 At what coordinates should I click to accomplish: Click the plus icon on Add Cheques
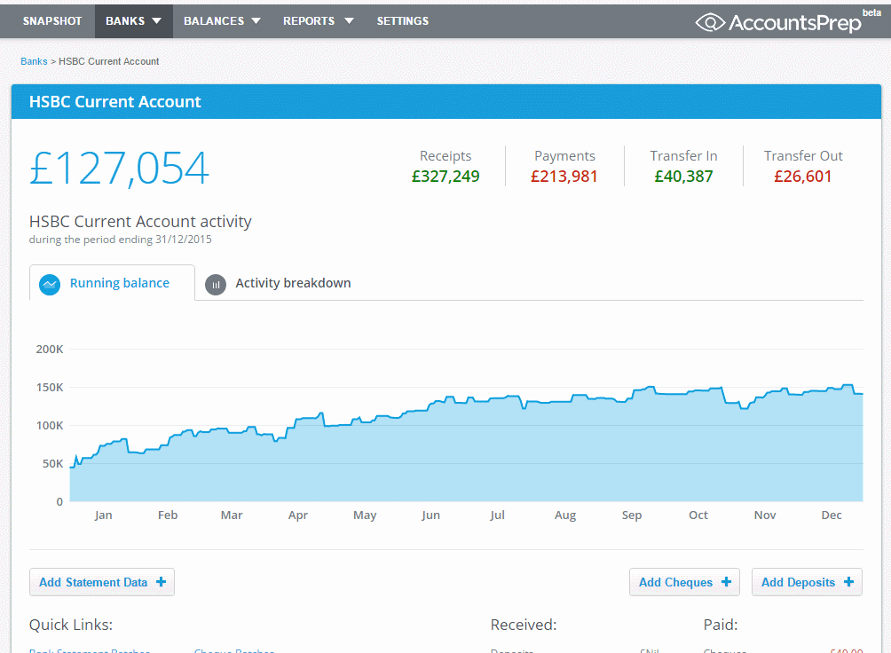pyautogui.click(x=726, y=581)
